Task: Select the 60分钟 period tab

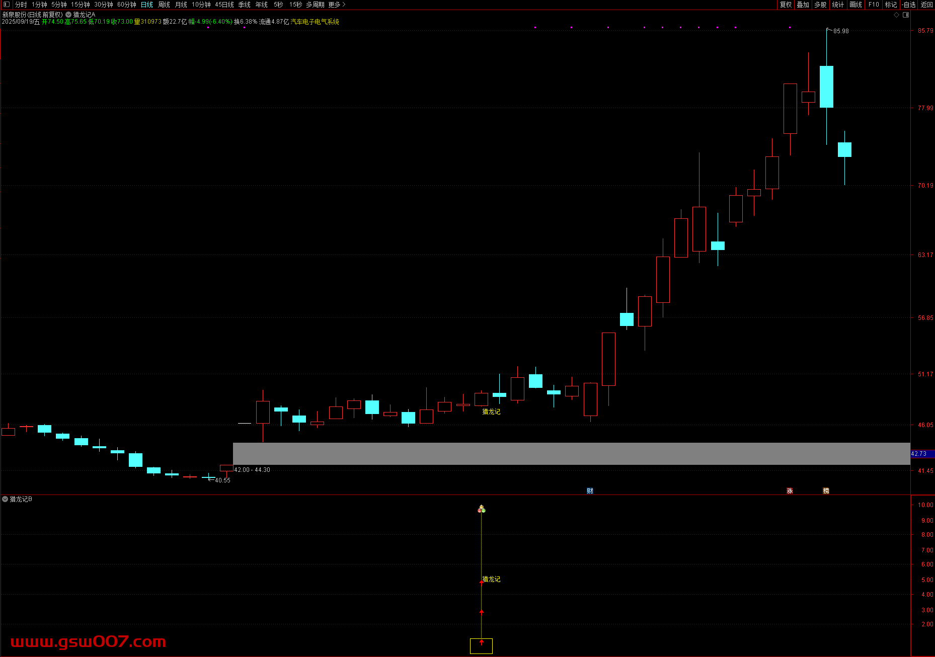Action: [x=127, y=5]
